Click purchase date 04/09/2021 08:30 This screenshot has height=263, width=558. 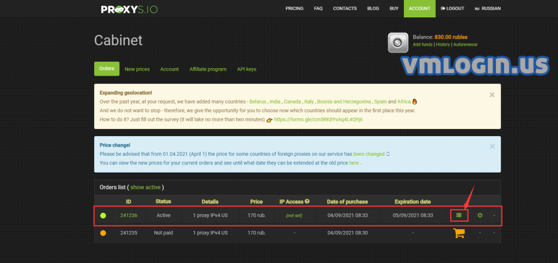[x=347, y=233]
